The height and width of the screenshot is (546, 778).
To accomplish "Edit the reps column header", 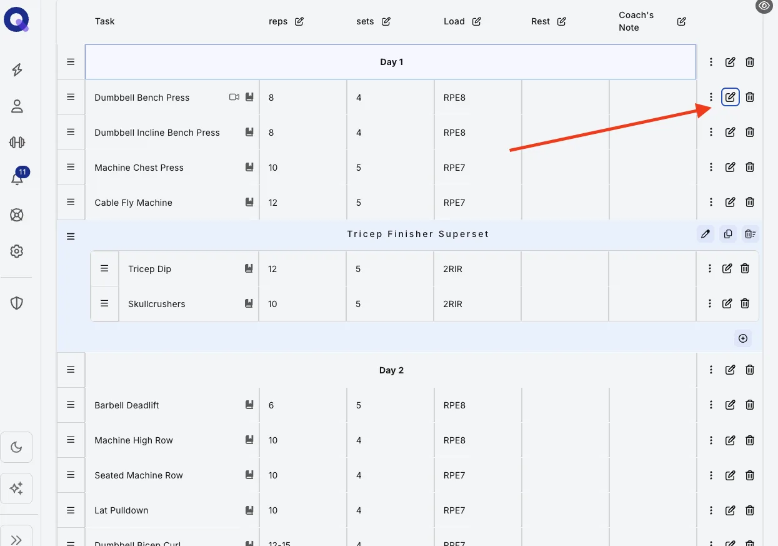I will coord(299,21).
